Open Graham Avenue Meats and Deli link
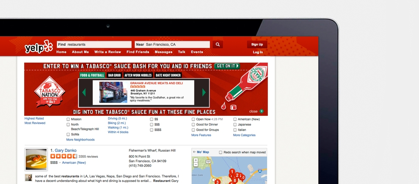419x184 pixels. point(156,83)
